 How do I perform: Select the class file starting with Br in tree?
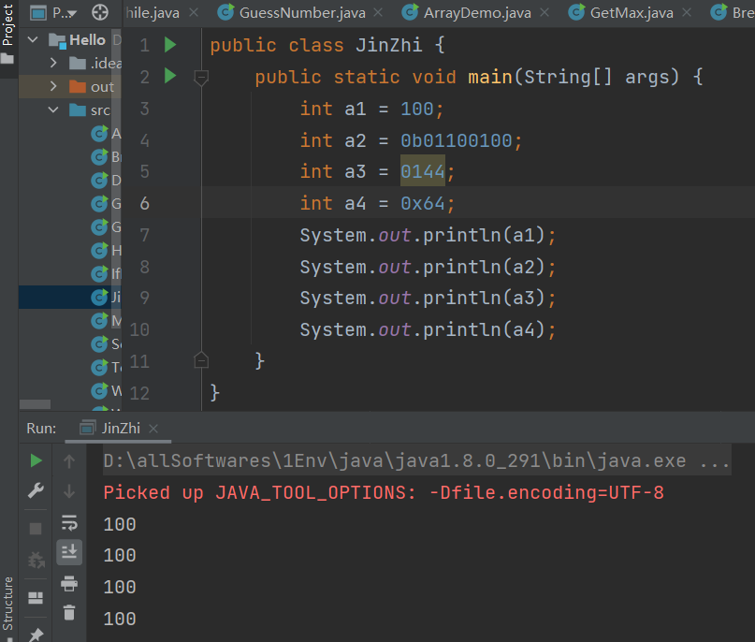106,156
